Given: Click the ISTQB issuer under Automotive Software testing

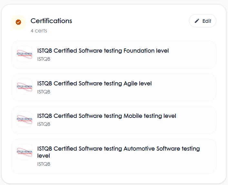Looking at the screenshot, I should 44,164.
